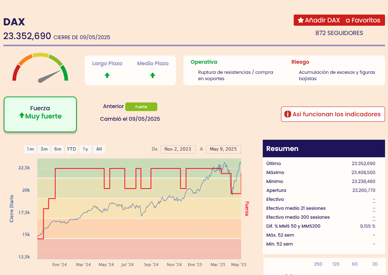
Task: Click the Ruptura de resistencias description
Action: (x=236, y=75)
